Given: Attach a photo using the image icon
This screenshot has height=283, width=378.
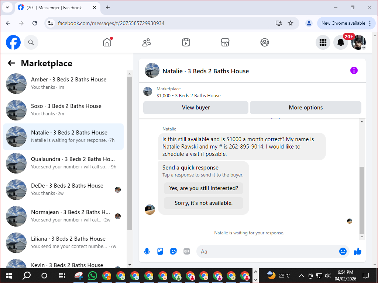Looking at the screenshot, I should (160, 251).
